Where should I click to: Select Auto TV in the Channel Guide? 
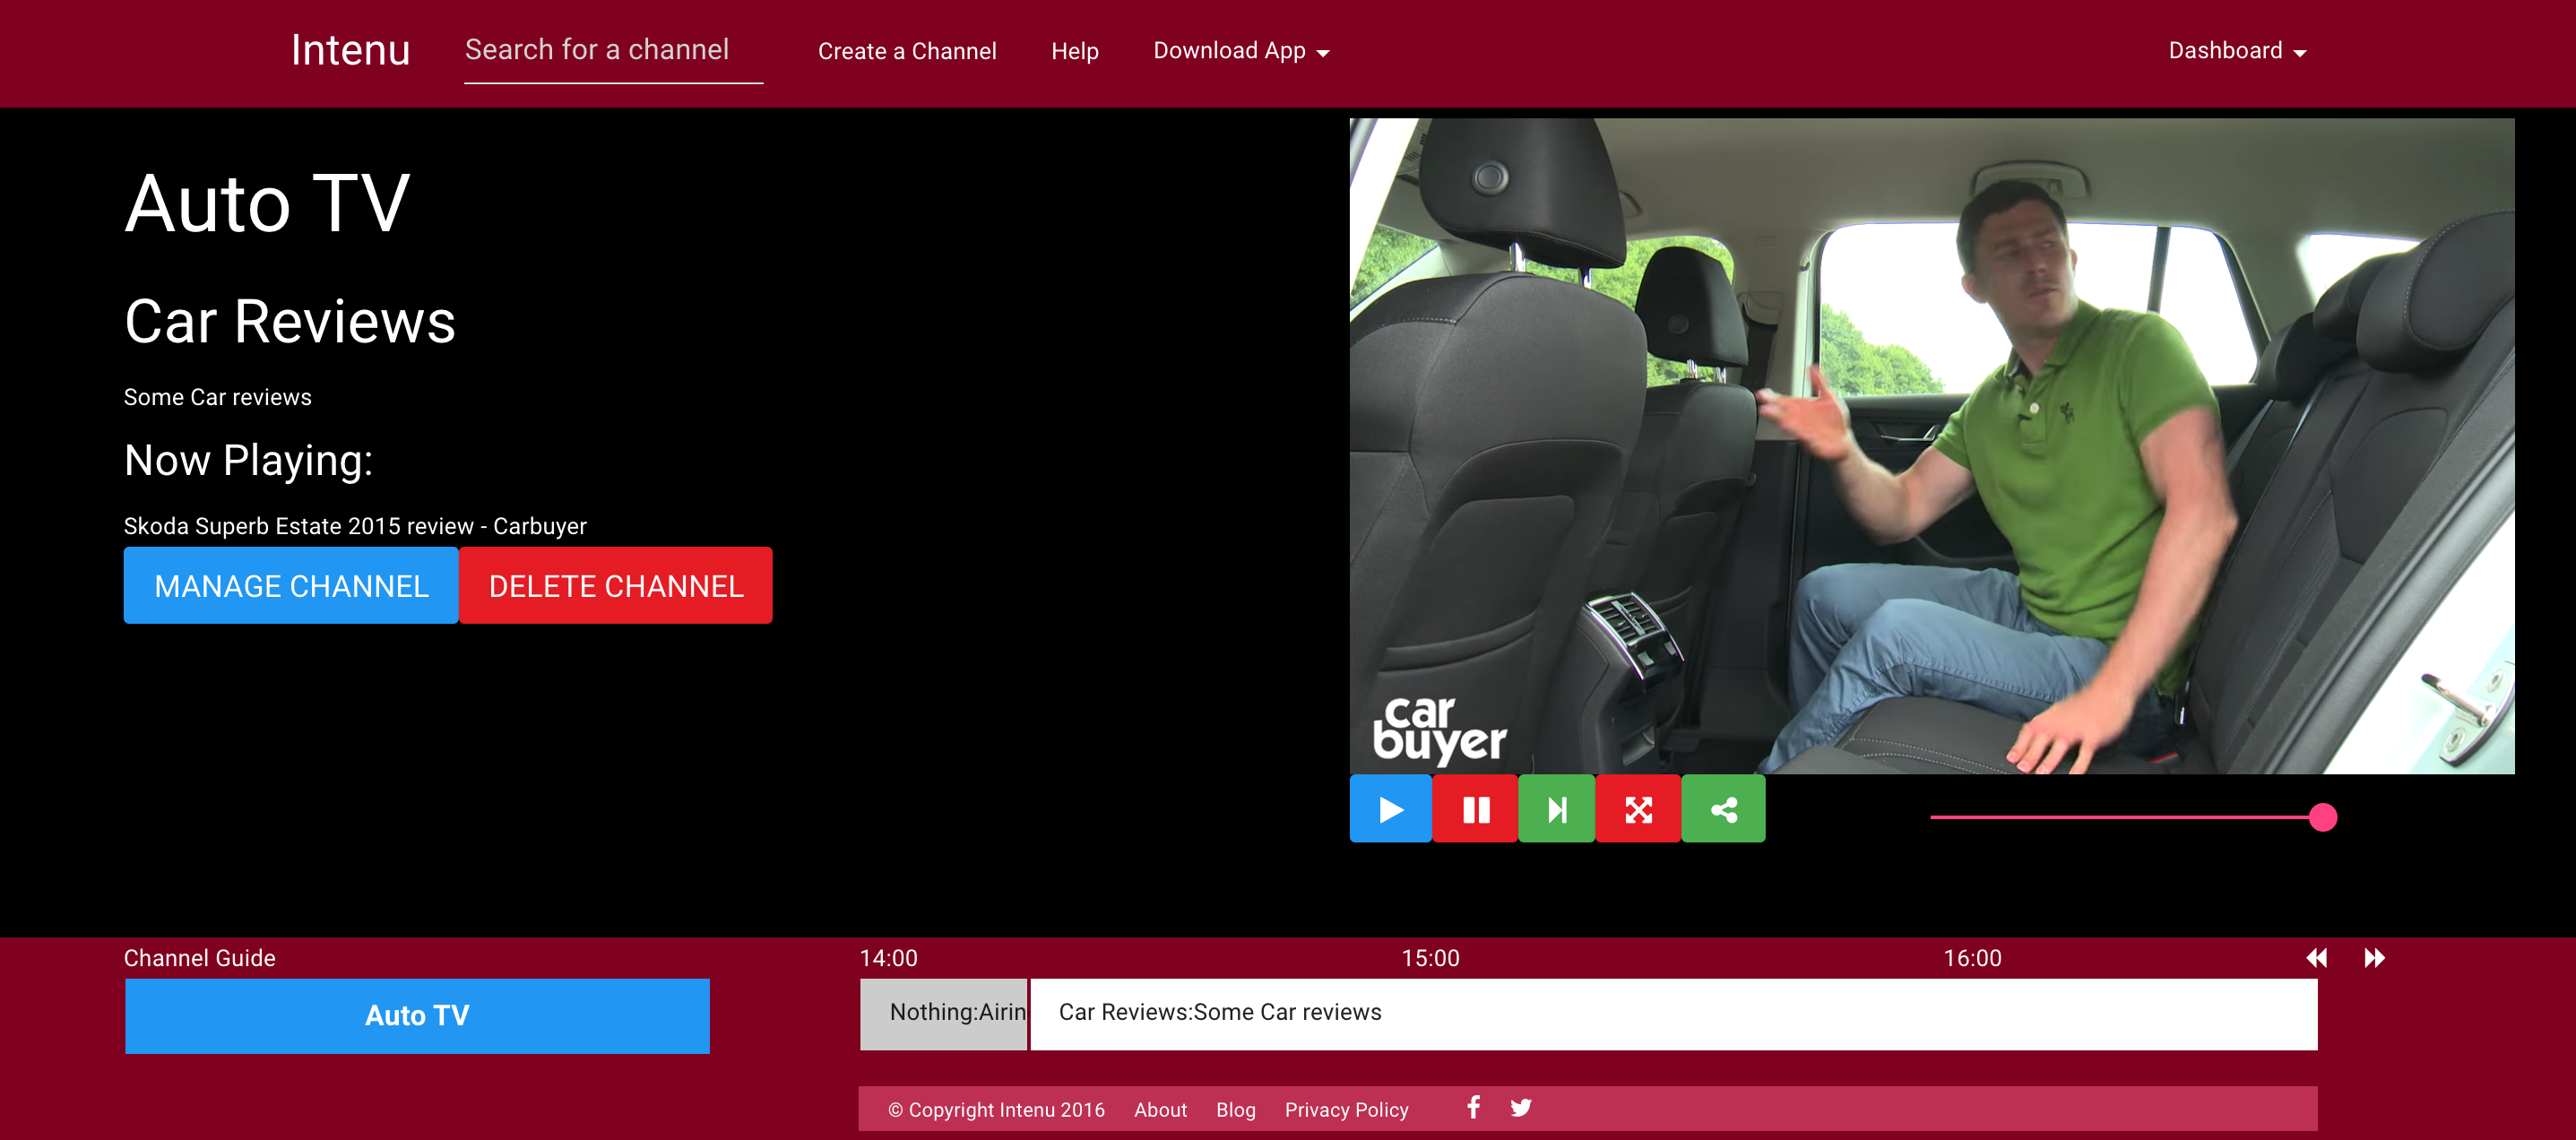[x=417, y=1015]
